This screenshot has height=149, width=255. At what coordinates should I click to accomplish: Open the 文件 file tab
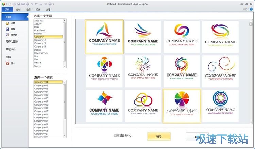[x=7, y=10]
